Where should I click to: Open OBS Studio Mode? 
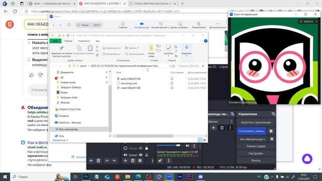[x=256, y=146]
